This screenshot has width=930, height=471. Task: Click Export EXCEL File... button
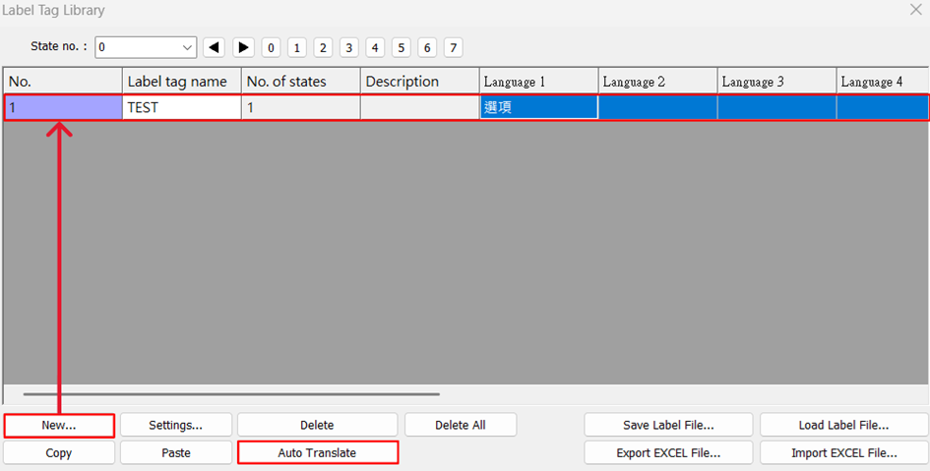click(668, 453)
